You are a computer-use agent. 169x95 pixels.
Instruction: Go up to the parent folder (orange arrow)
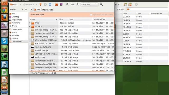(x=40, y=4)
